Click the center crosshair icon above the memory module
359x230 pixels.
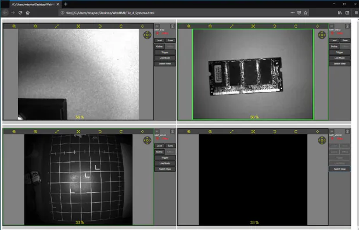(x=317, y=26)
